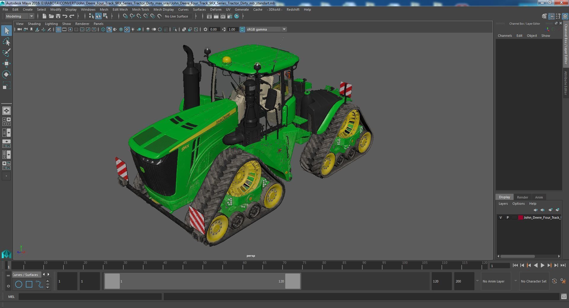Create a new empty display layer
This screenshot has height=308, width=569.
[x=550, y=210]
